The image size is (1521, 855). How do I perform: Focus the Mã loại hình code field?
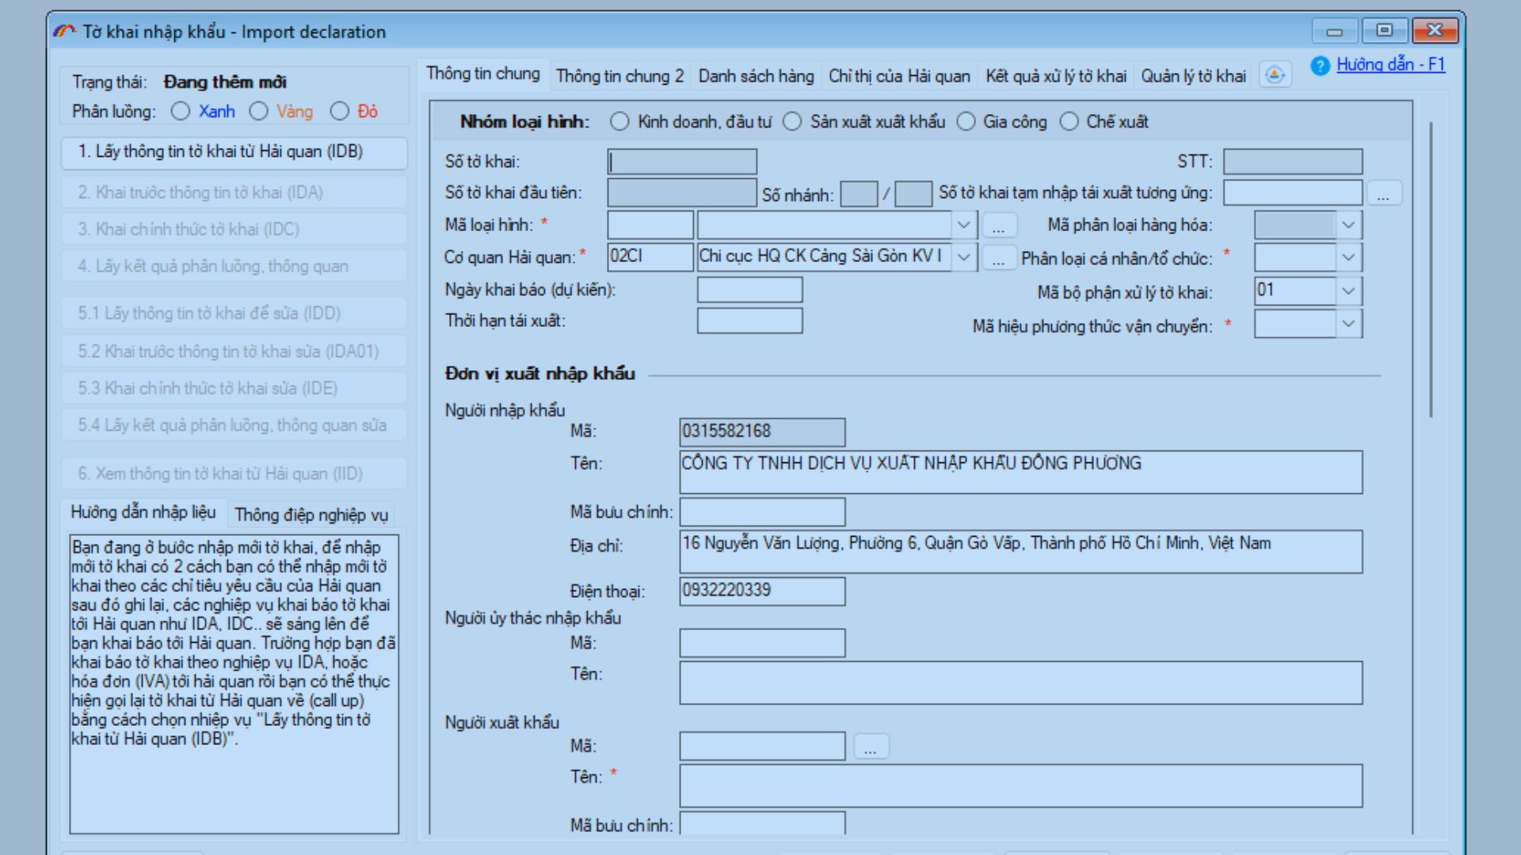pyautogui.click(x=650, y=225)
